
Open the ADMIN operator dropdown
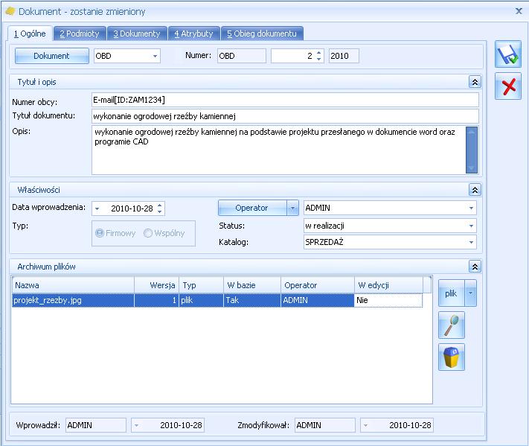[471, 208]
